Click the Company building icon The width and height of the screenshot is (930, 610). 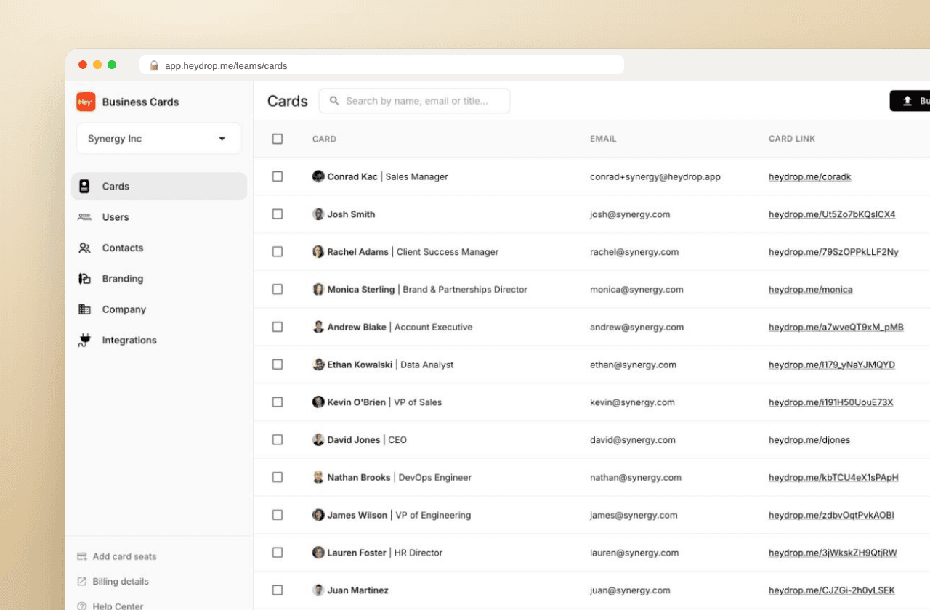84,309
